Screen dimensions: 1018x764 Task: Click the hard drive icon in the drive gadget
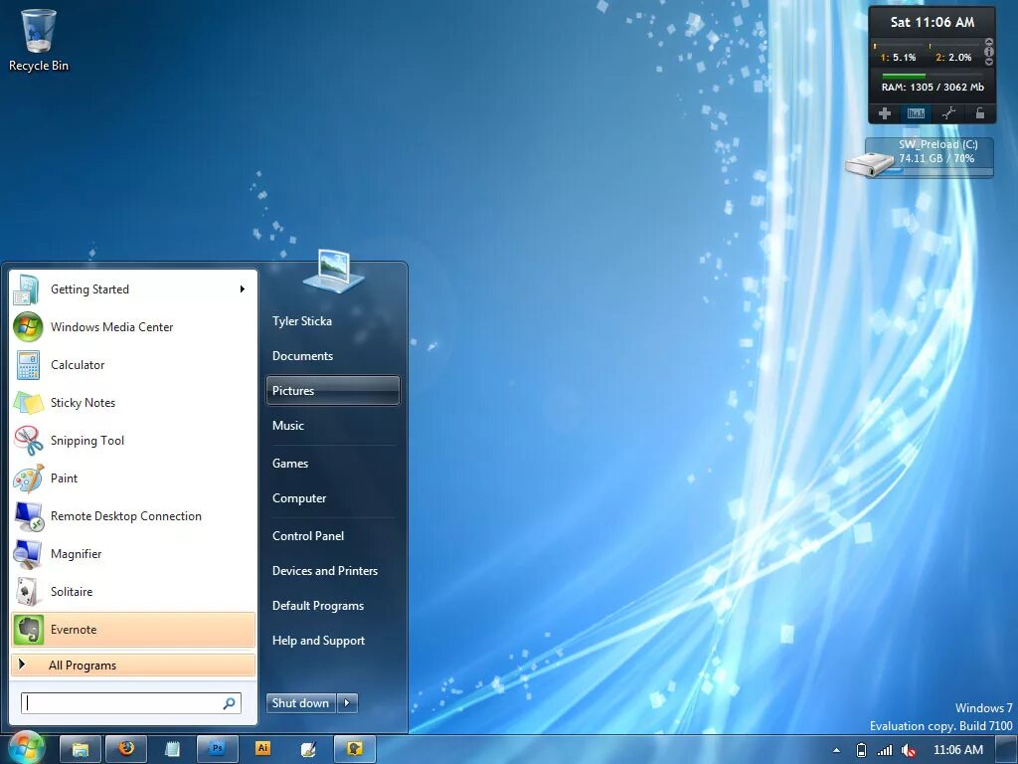(869, 163)
